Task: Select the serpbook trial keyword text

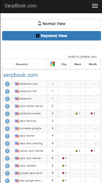Action: pyautogui.click(x=28, y=91)
